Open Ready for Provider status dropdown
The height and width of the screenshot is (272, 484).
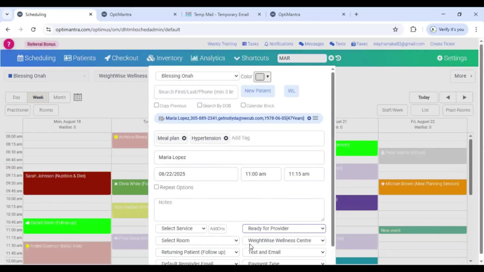point(284,228)
